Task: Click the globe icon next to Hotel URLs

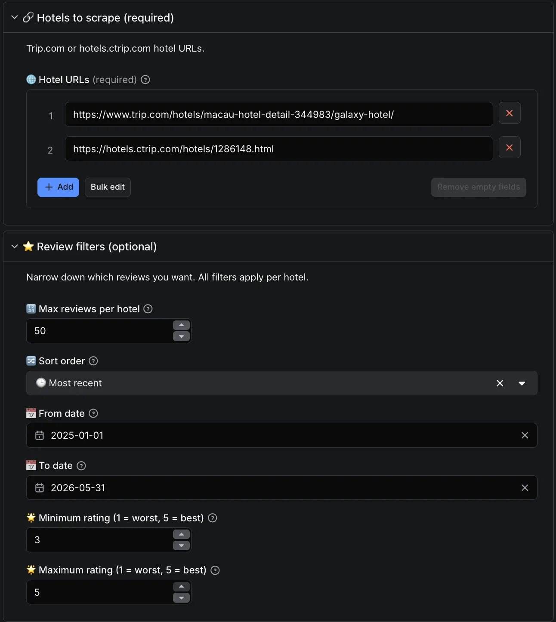Action: [31, 80]
